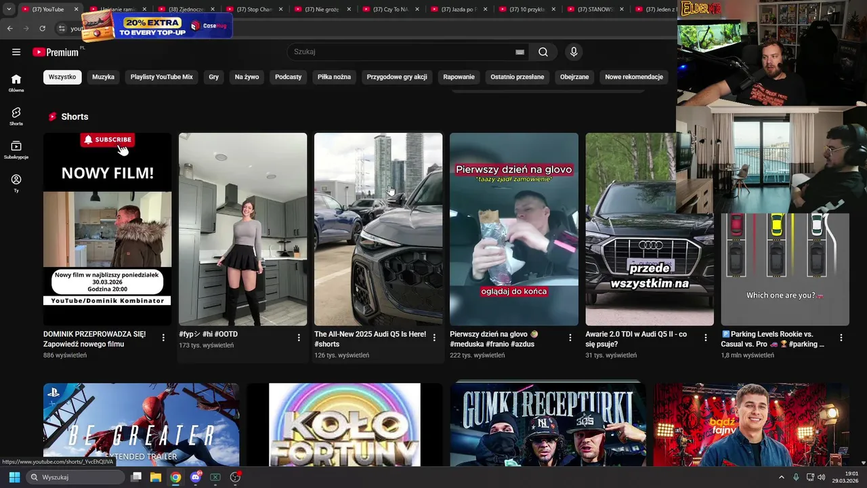Click title The All-New 2025 Audi Q5 Is Here

370,339
